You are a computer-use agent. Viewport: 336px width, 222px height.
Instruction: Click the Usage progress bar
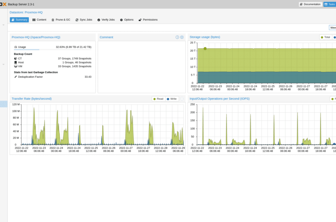(53, 49)
